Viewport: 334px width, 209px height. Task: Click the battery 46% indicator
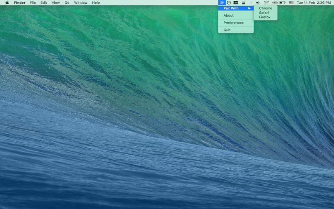(278, 3)
